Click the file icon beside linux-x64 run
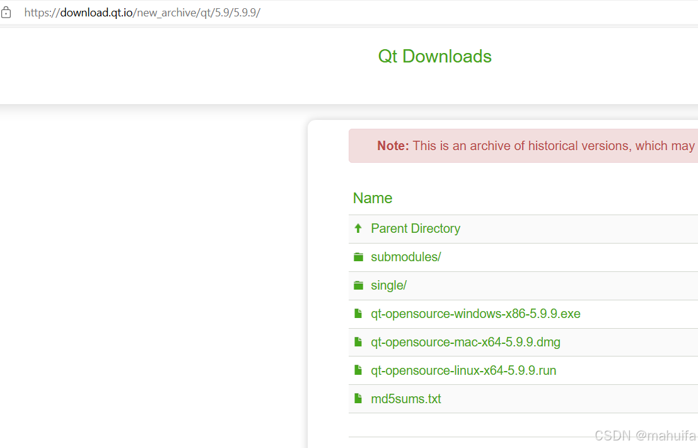698x448 pixels. 358,370
